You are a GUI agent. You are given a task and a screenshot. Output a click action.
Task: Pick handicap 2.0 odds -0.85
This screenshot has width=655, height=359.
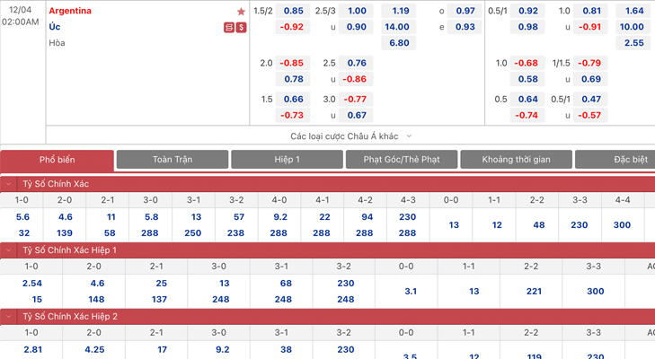tap(293, 63)
